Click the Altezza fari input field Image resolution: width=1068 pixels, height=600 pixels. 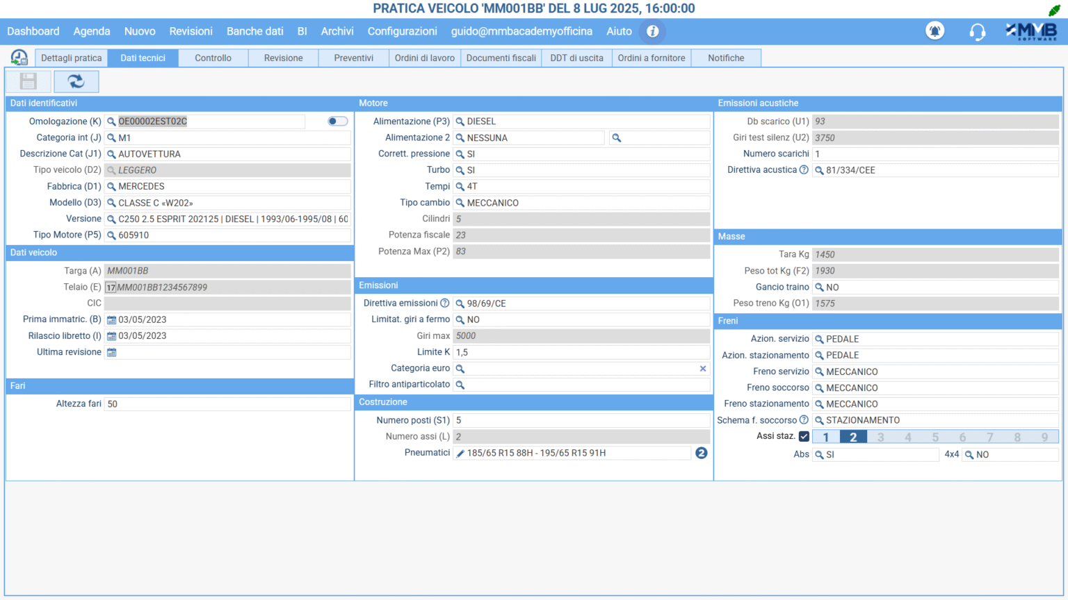227,404
